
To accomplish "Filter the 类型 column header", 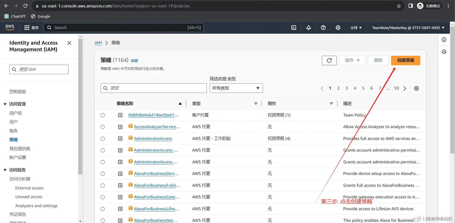I will (x=256, y=104).
